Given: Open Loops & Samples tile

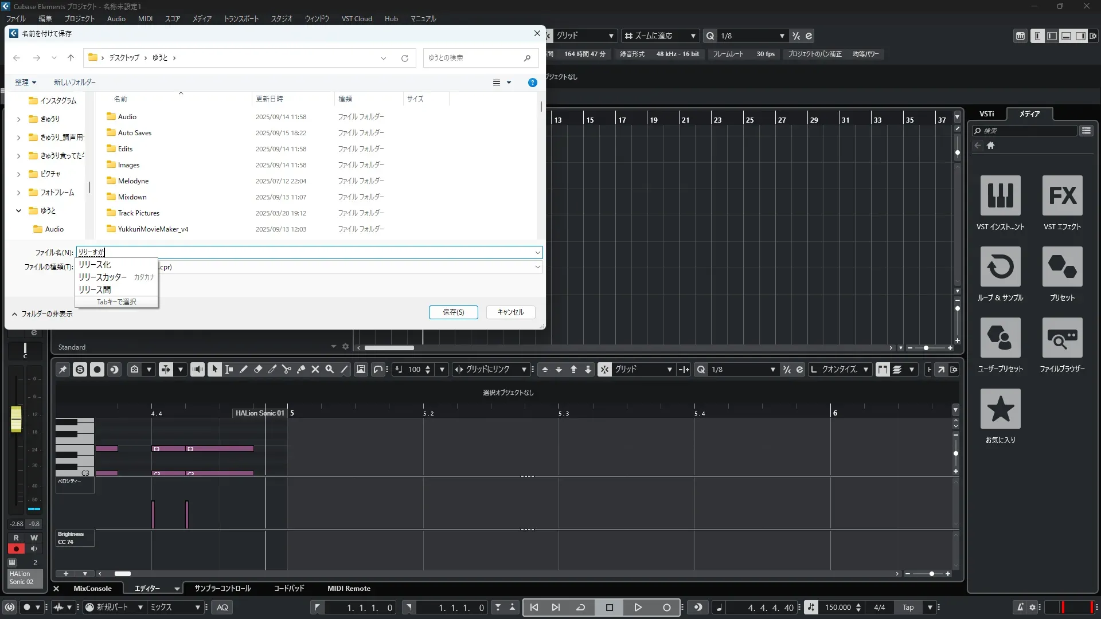Looking at the screenshot, I should pos(1000,267).
